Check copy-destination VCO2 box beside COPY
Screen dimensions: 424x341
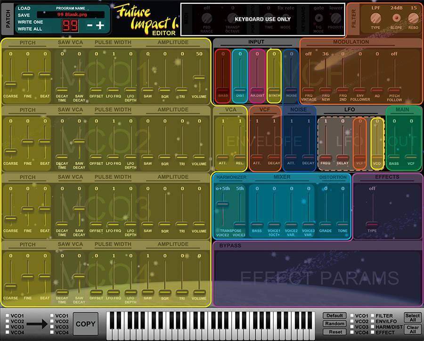(x=52, y=321)
